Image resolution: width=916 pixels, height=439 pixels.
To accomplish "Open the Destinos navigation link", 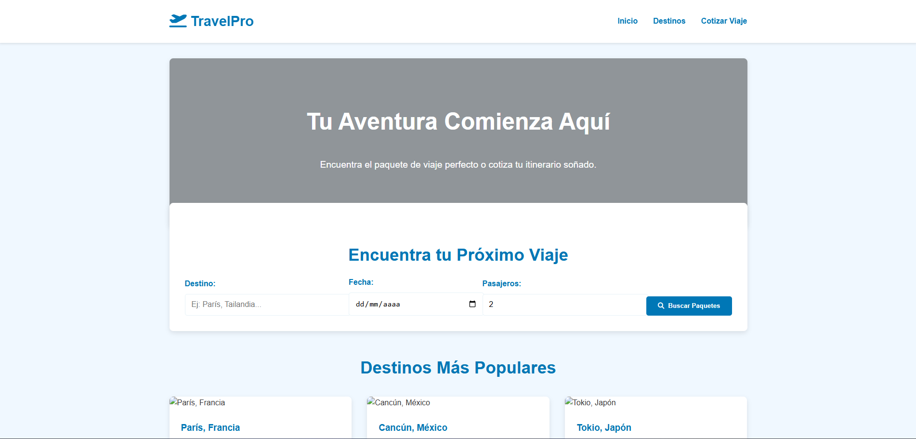I will 669,21.
